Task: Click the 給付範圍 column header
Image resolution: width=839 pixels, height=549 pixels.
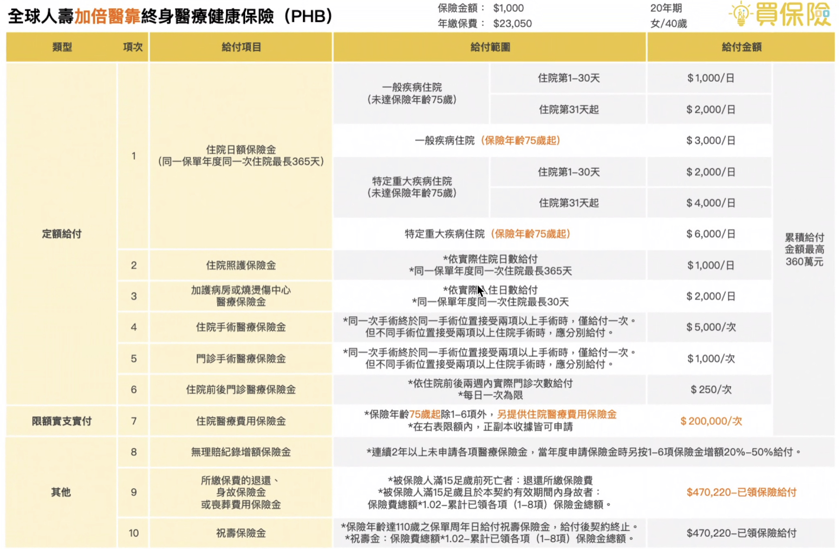Action: tap(490, 47)
